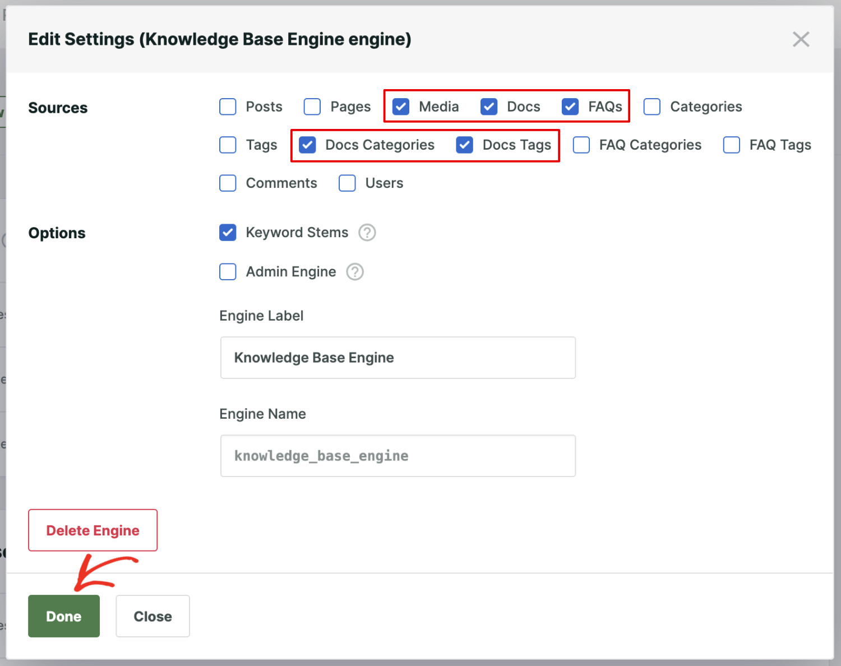The width and height of the screenshot is (841, 666).
Task: Open the Keyword Stems help tooltip
Action: click(x=367, y=232)
